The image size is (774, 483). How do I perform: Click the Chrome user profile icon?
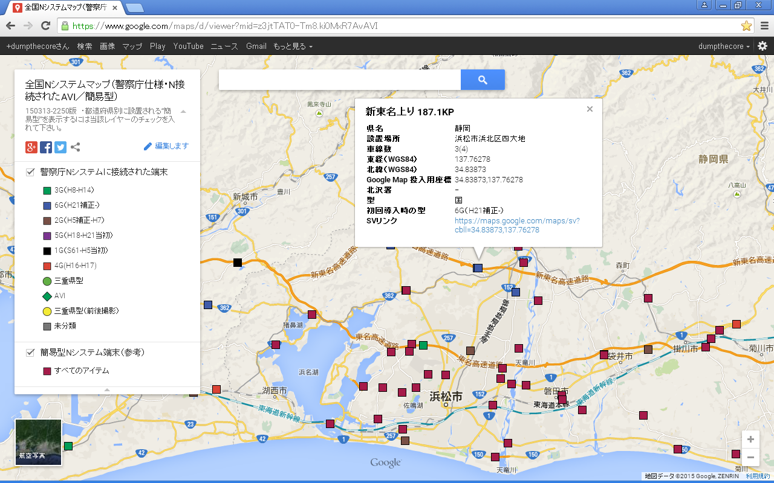click(x=704, y=5)
